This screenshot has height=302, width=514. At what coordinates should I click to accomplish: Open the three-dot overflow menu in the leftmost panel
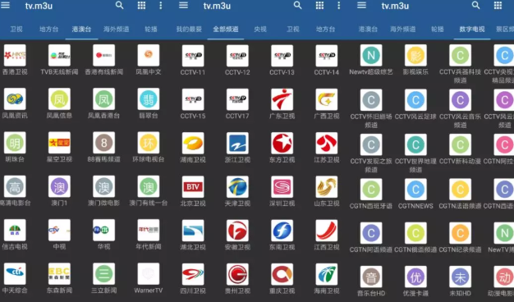[x=160, y=5]
